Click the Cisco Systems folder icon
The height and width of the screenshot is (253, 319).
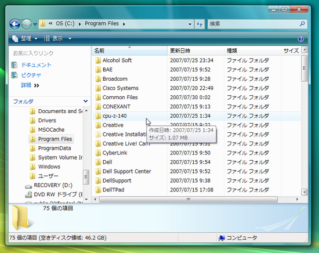click(98, 88)
